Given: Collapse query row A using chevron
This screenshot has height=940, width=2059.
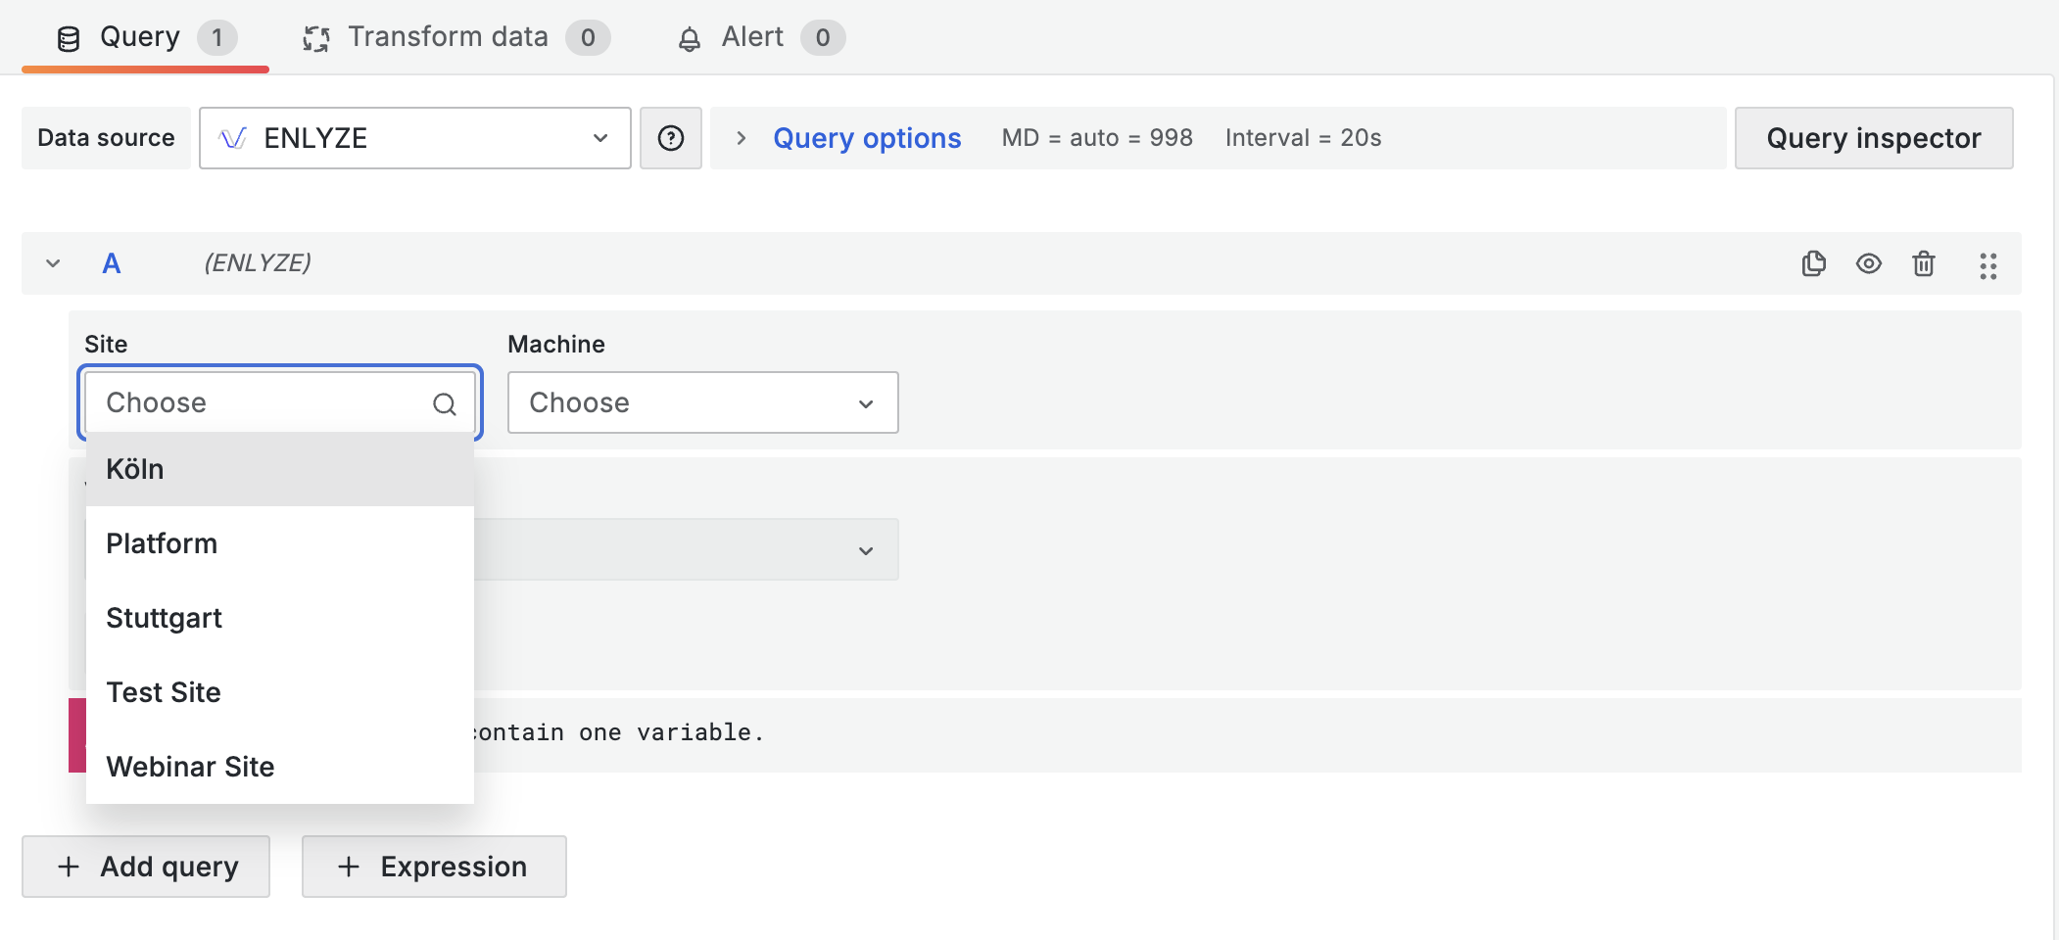Looking at the screenshot, I should pyautogui.click(x=54, y=263).
